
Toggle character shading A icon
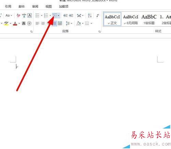[24, 24]
